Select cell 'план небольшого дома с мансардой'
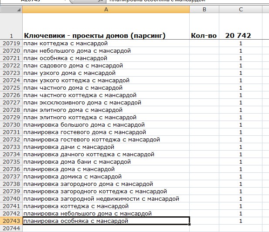Image resolution: width=269 pixels, height=232 pixels. coord(106,50)
